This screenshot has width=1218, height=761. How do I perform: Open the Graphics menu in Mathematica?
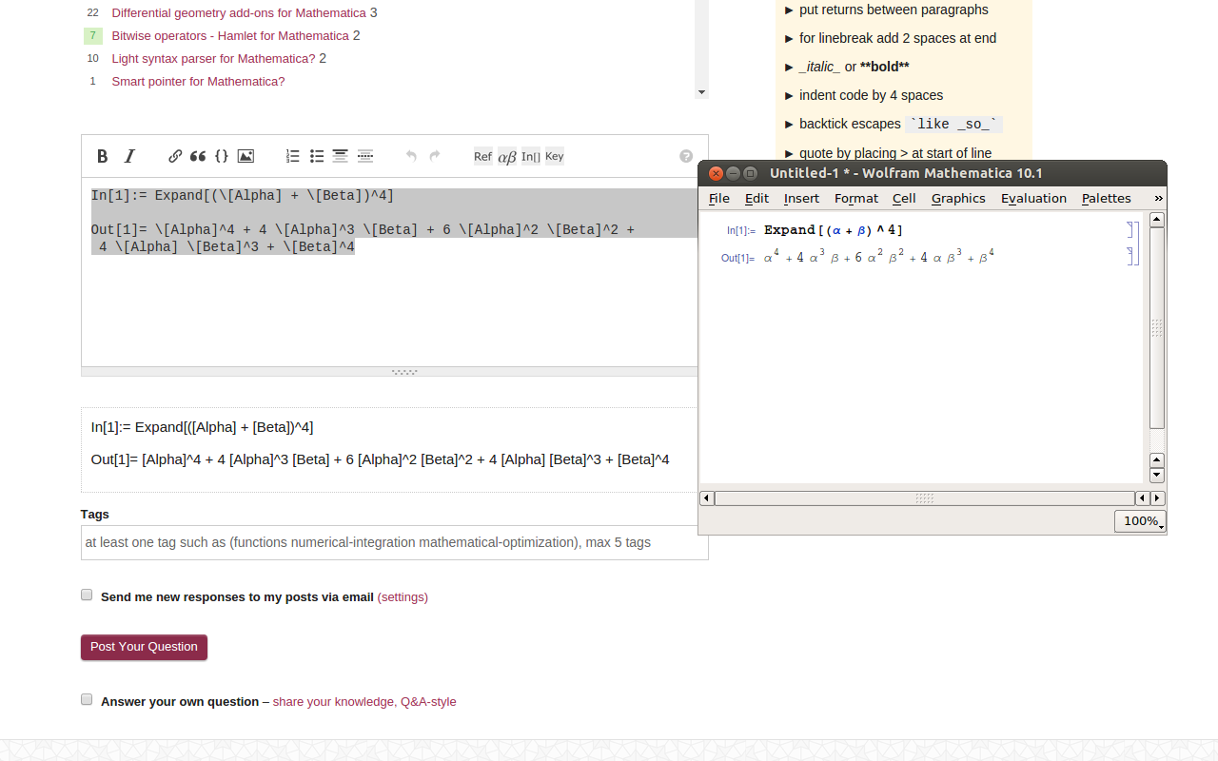click(958, 198)
